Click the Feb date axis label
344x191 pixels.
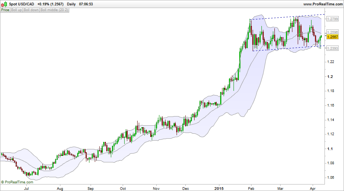coord(251,189)
